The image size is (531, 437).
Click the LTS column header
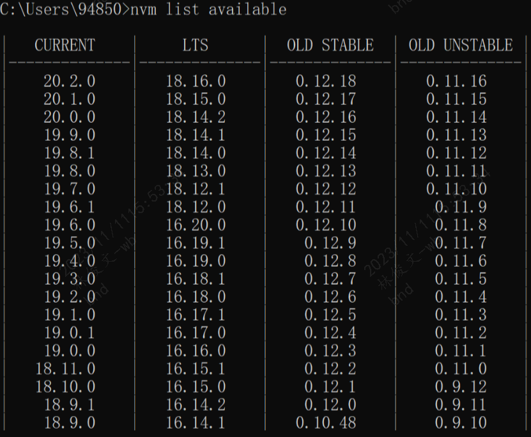196,45
